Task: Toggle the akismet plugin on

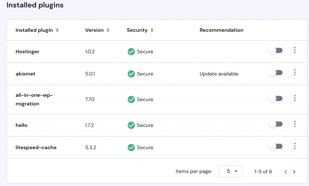Action: (276, 73)
